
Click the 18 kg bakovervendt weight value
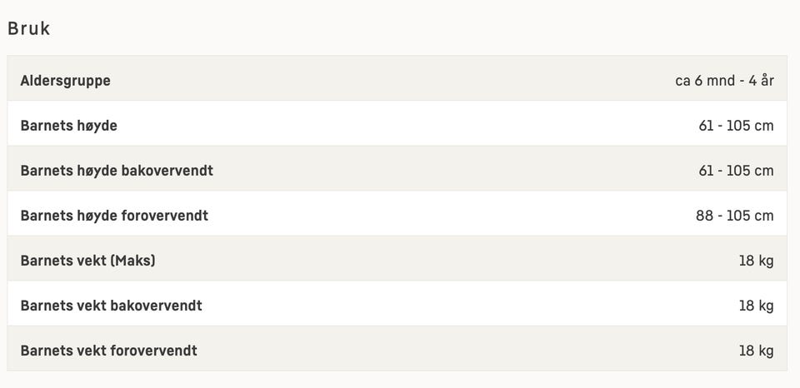point(756,306)
